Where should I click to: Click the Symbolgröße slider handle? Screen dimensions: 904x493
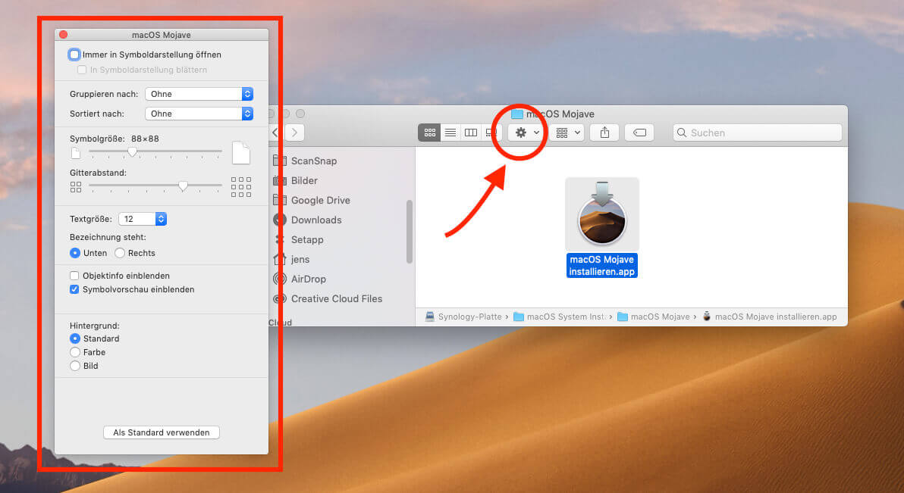(133, 151)
